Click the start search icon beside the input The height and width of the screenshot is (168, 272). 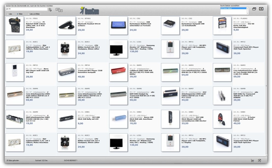50,10
